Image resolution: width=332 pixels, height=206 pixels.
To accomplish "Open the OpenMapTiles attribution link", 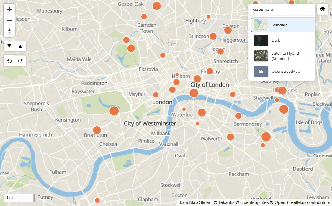I will (x=254, y=202).
